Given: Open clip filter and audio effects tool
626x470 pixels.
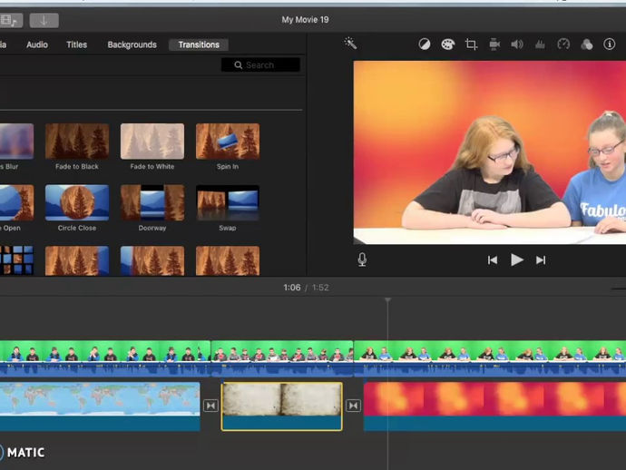Looking at the screenshot, I should [586, 44].
